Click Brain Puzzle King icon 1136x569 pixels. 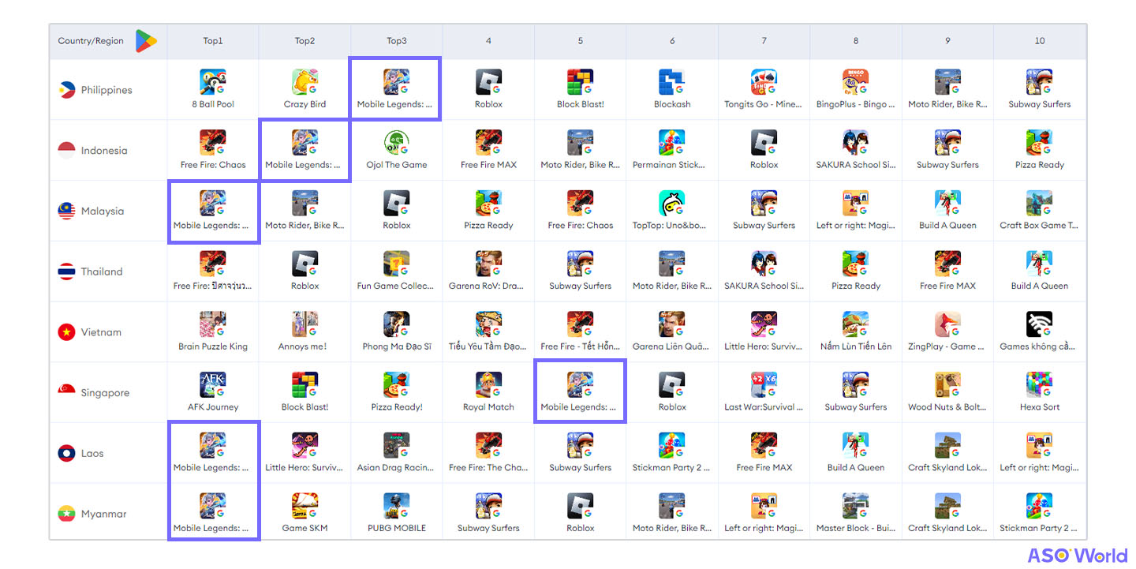tap(213, 324)
